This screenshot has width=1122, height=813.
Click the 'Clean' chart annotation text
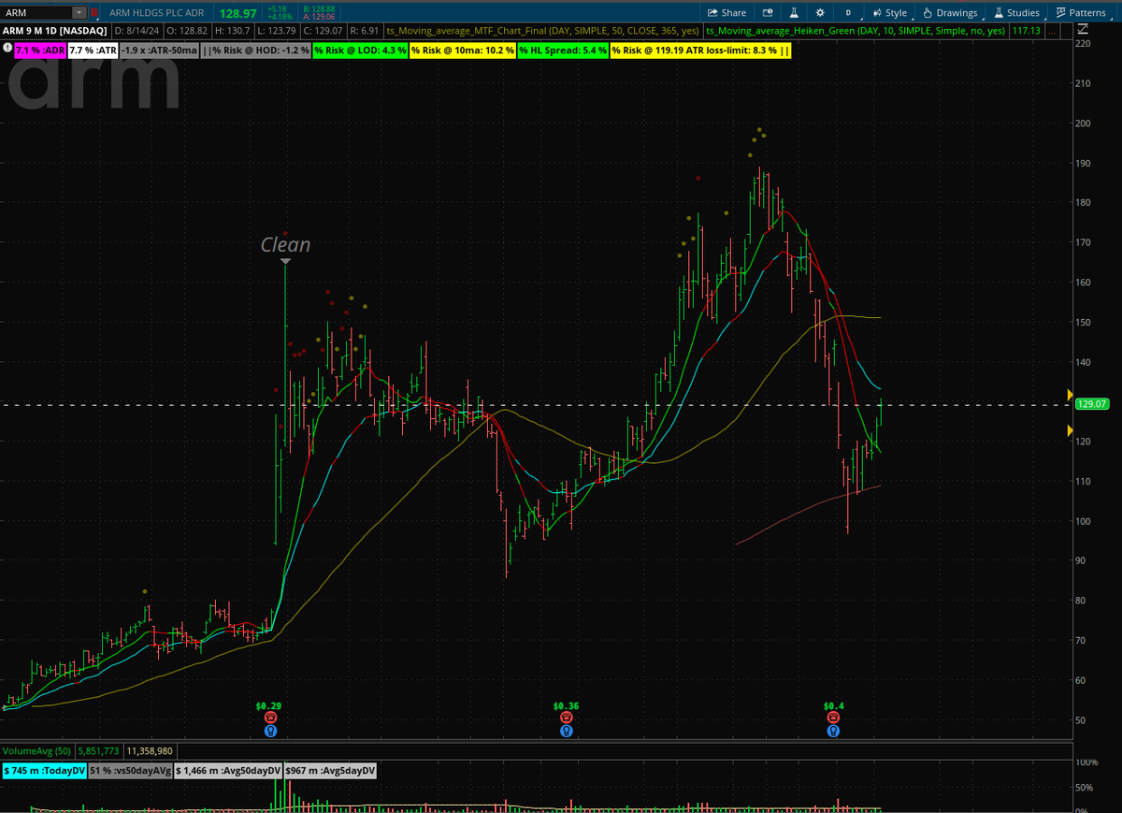[285, 245]
